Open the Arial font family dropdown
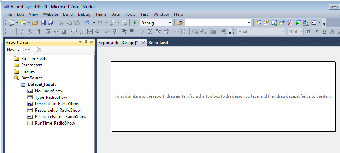Image resolution: width=340 pixels, height=153 pixels. (283, 32)
